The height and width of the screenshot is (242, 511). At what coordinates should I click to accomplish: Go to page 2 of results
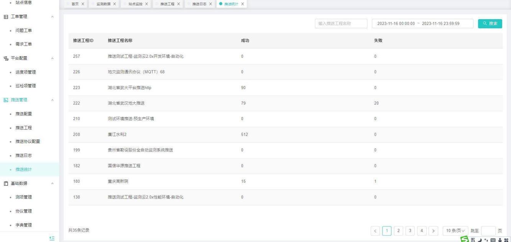399,231
